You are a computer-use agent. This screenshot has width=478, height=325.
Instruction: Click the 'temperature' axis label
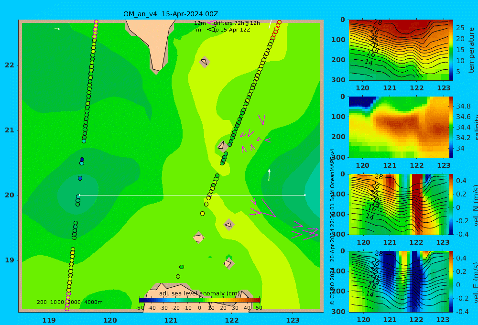tap(471, 50)
